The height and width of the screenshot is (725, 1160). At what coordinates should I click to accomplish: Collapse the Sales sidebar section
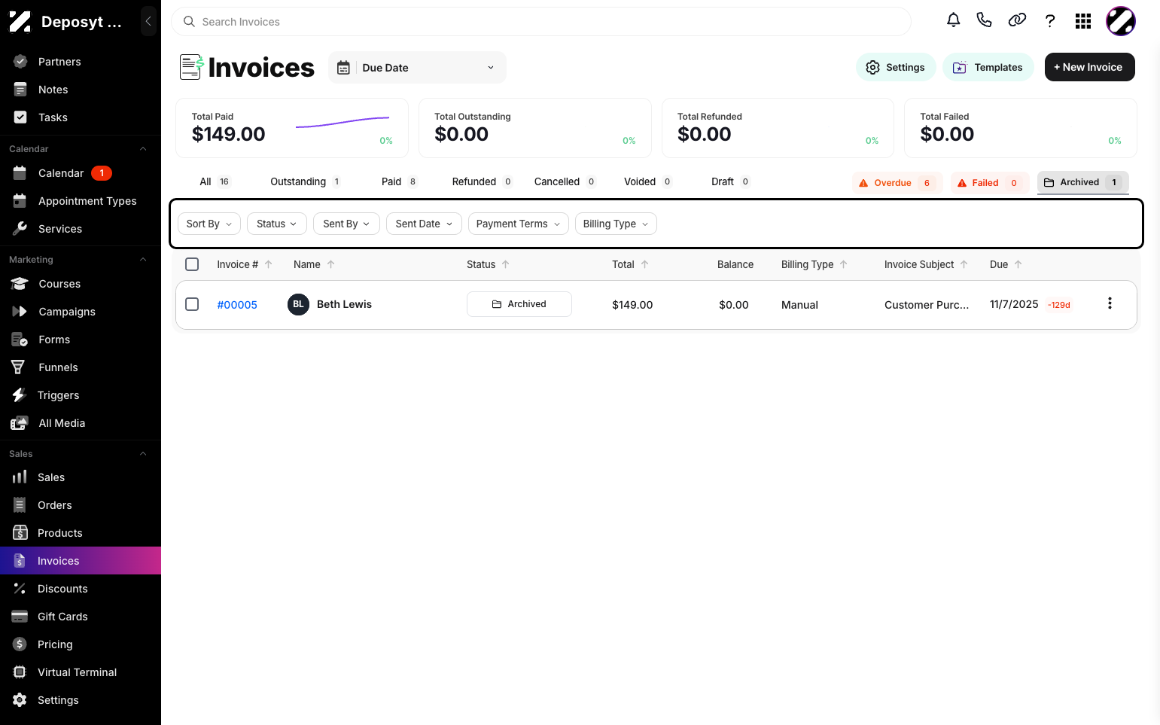143,454
